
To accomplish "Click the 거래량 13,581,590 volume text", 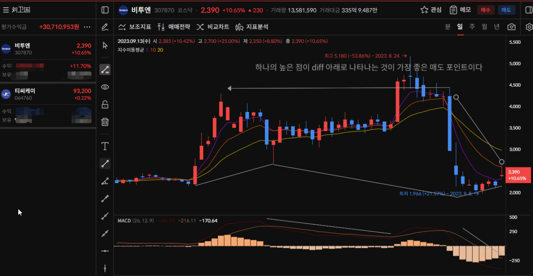I will tap(294, 10).
